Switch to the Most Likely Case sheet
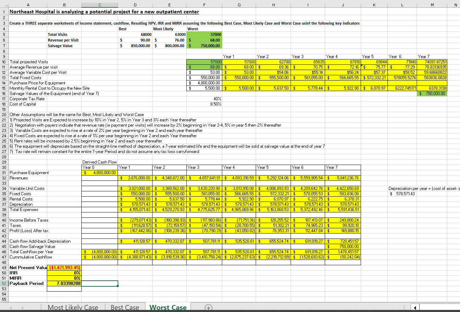The image size is (460, 312). click(x=73, y=307)
